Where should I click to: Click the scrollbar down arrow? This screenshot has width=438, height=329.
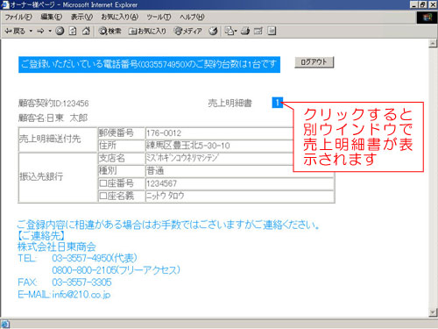coord(433,312)
